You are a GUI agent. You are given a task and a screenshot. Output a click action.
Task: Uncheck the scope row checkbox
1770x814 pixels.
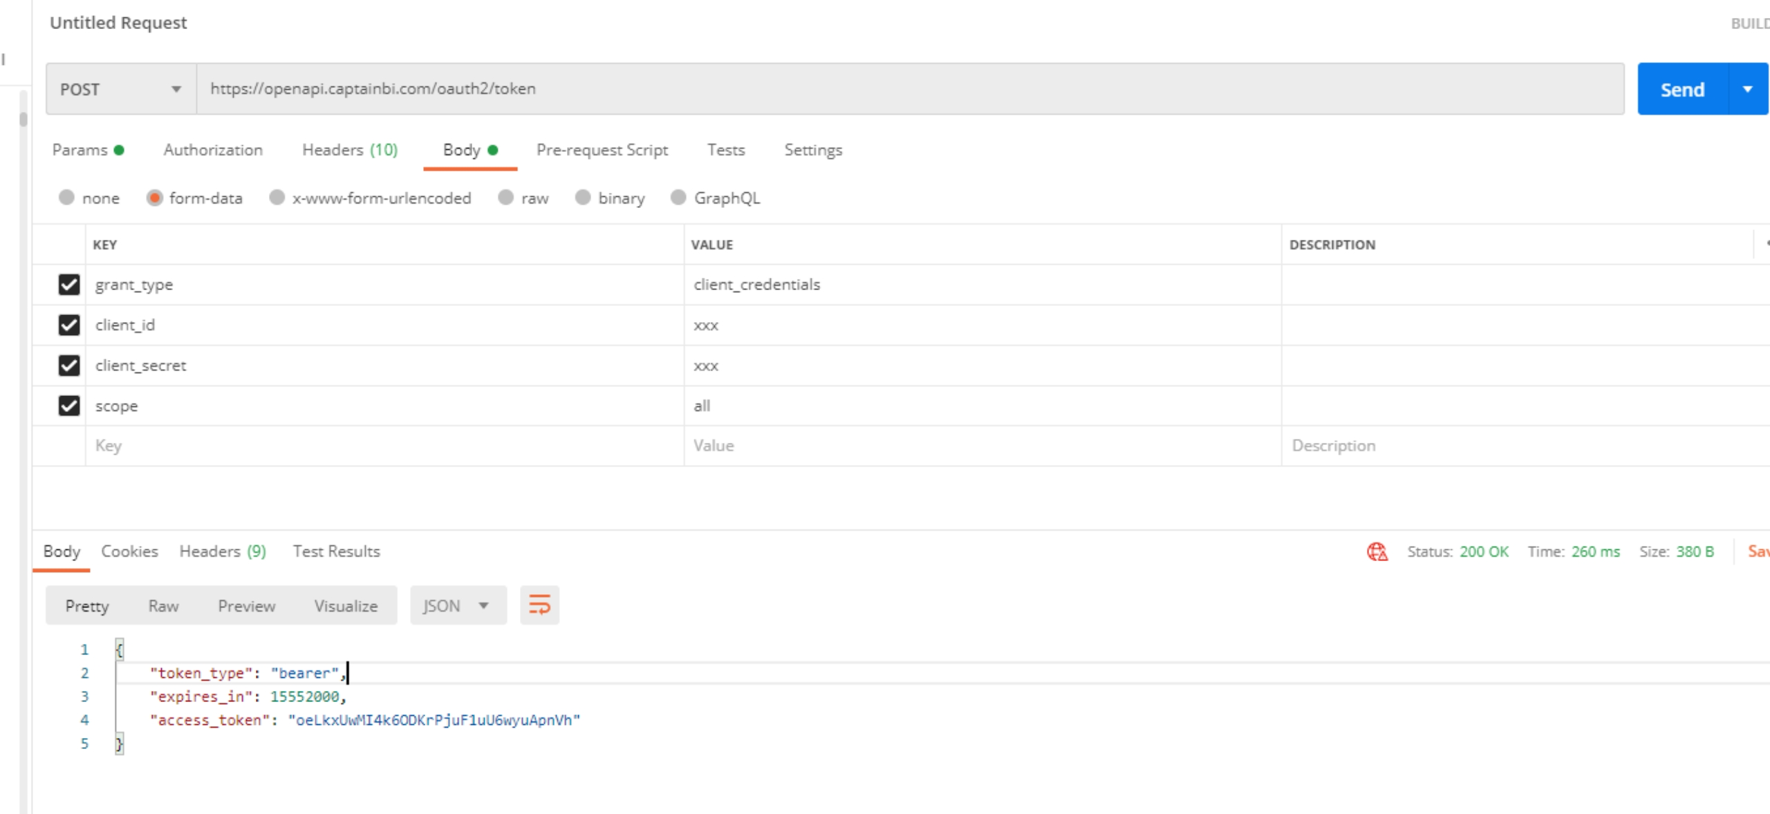69,406
